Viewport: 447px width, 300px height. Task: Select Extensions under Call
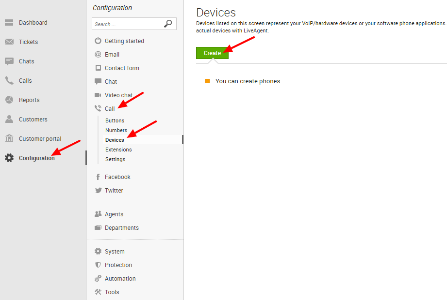tap(118, 150)
